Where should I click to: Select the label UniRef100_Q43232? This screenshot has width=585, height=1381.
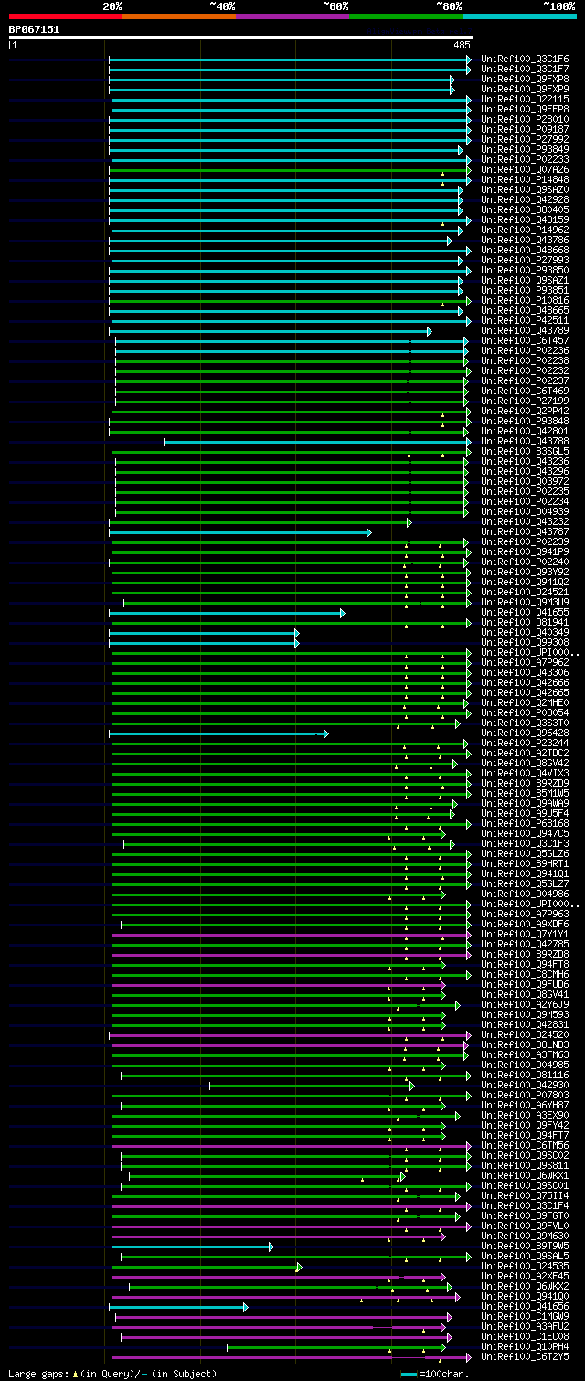526,522
